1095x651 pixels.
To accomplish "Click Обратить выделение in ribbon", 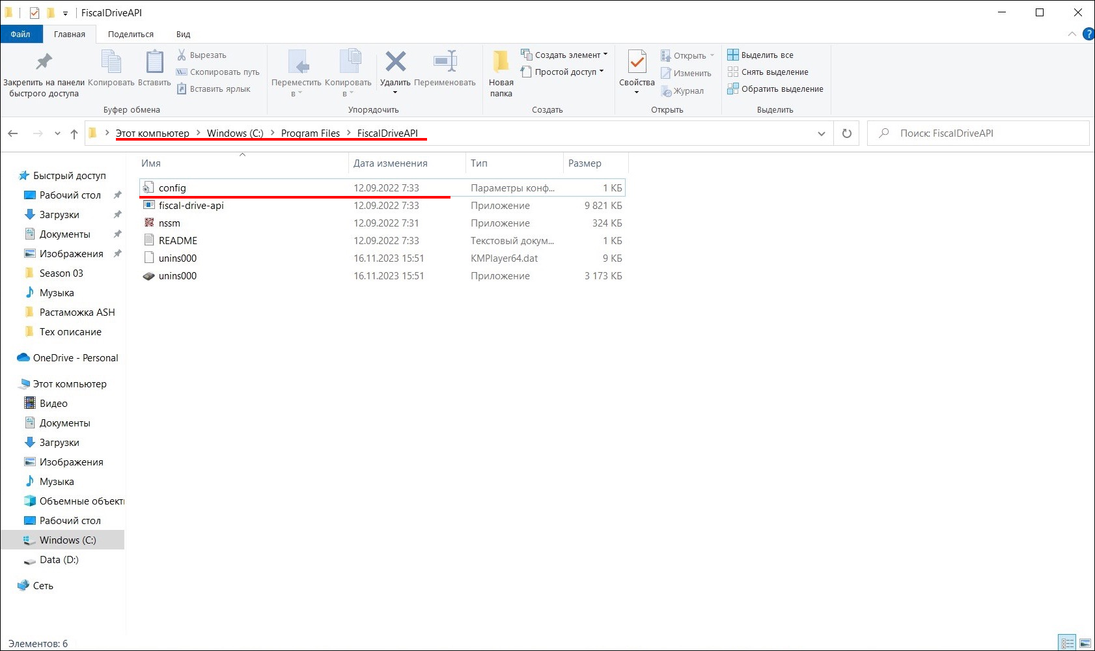I will (775, 89).
